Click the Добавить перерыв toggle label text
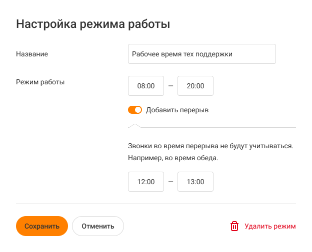312x252 pixels. point(177,110)
